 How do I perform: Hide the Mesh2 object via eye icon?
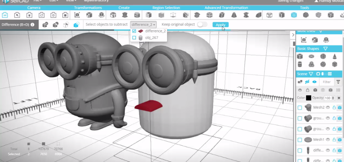pos(328,107)
